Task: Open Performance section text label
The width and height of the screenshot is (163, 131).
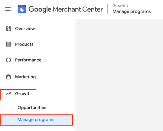Action: [x=28, y=60]
